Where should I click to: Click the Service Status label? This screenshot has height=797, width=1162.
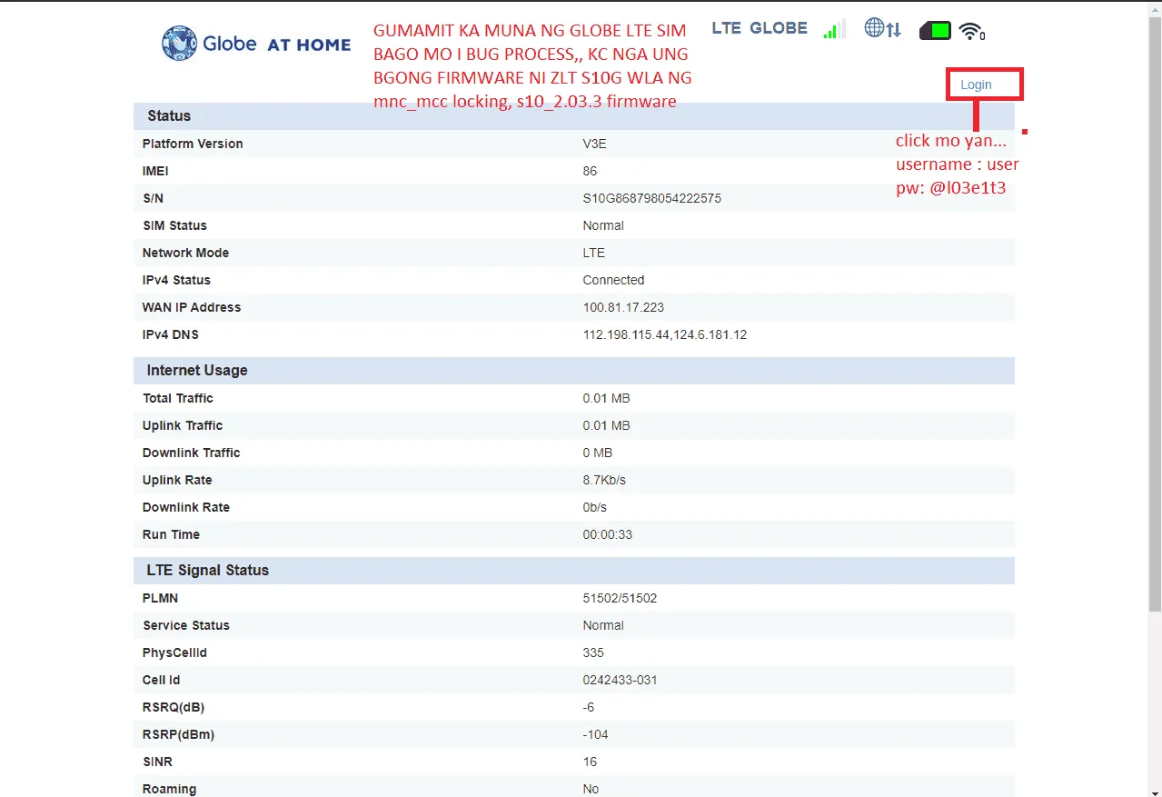[186, 625]
